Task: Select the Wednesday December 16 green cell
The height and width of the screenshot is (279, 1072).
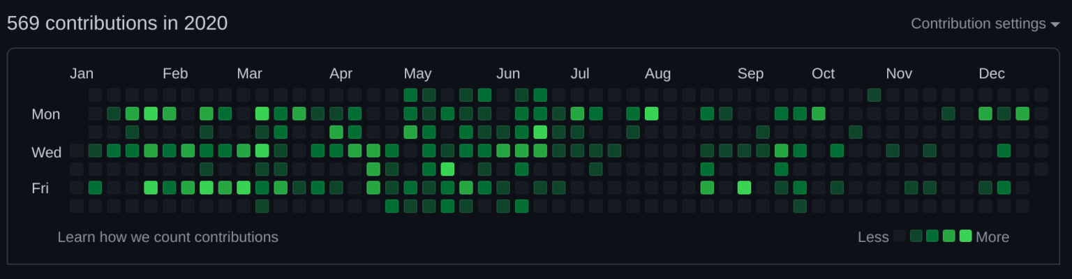Action: tap(1004, 151)
